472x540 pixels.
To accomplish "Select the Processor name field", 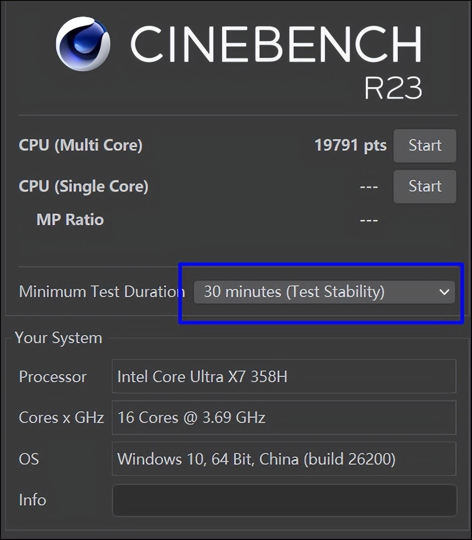I will click(284, 376).
